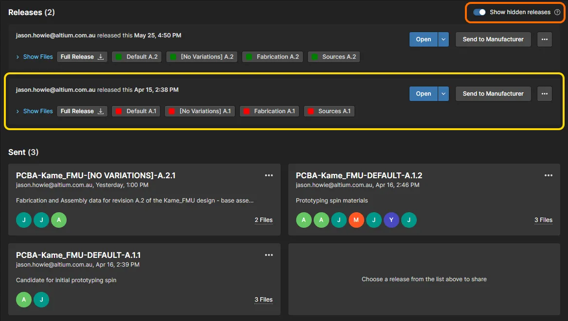Viewport: 568px width, 321px height.
Task: Download Full Release of Apr 15 release
Action: click(82, 111)
